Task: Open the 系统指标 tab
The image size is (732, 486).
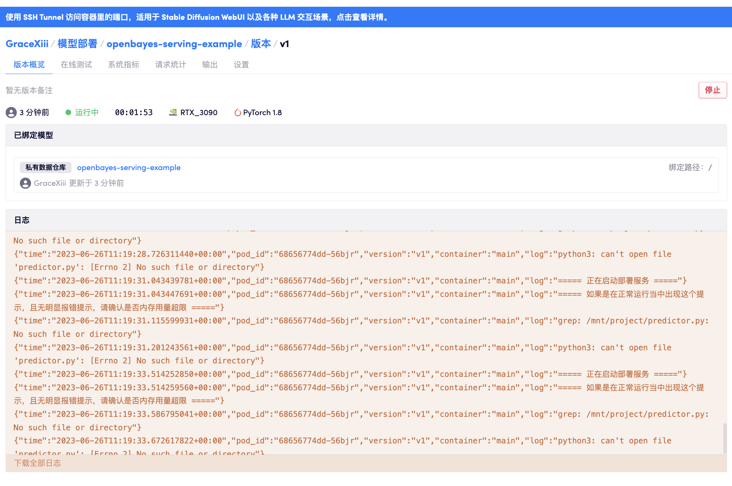Action: tap(123, 65)
